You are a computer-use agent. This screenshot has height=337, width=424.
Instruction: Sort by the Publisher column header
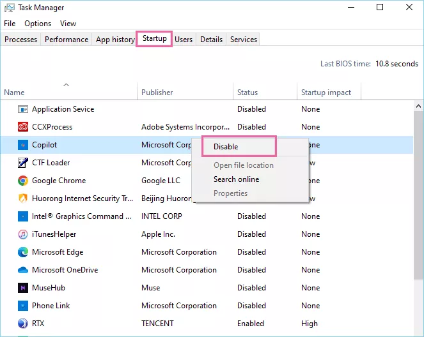[185, 93]
